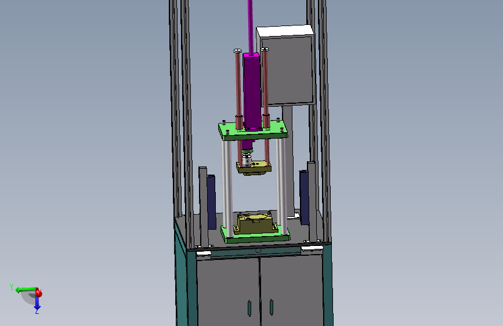The image size is (503, 326).
Task: Select the magenta cylinder body
Action: coord(252,92)
